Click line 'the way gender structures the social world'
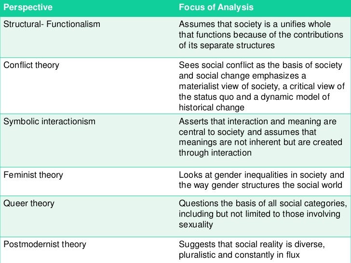 pos(260,185)
